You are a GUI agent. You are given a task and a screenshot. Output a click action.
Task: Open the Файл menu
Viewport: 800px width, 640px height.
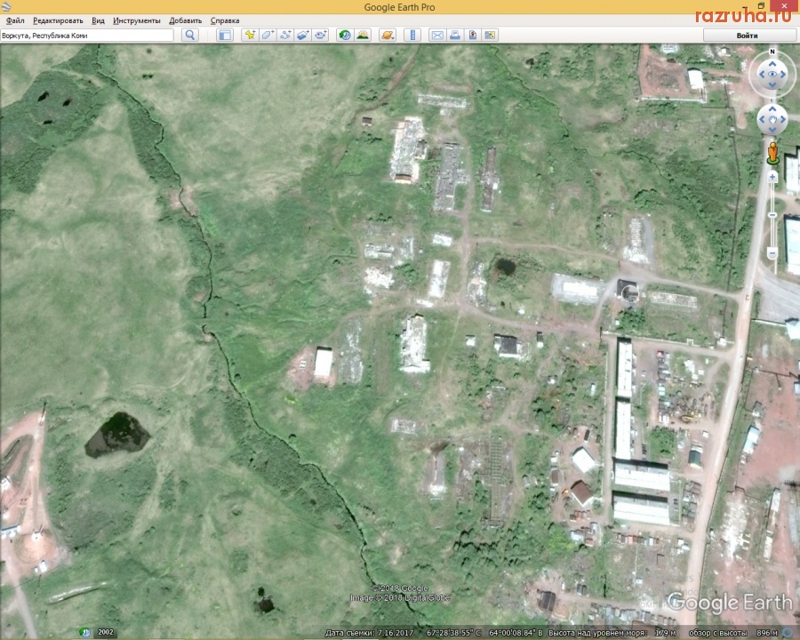click(14, 20)
